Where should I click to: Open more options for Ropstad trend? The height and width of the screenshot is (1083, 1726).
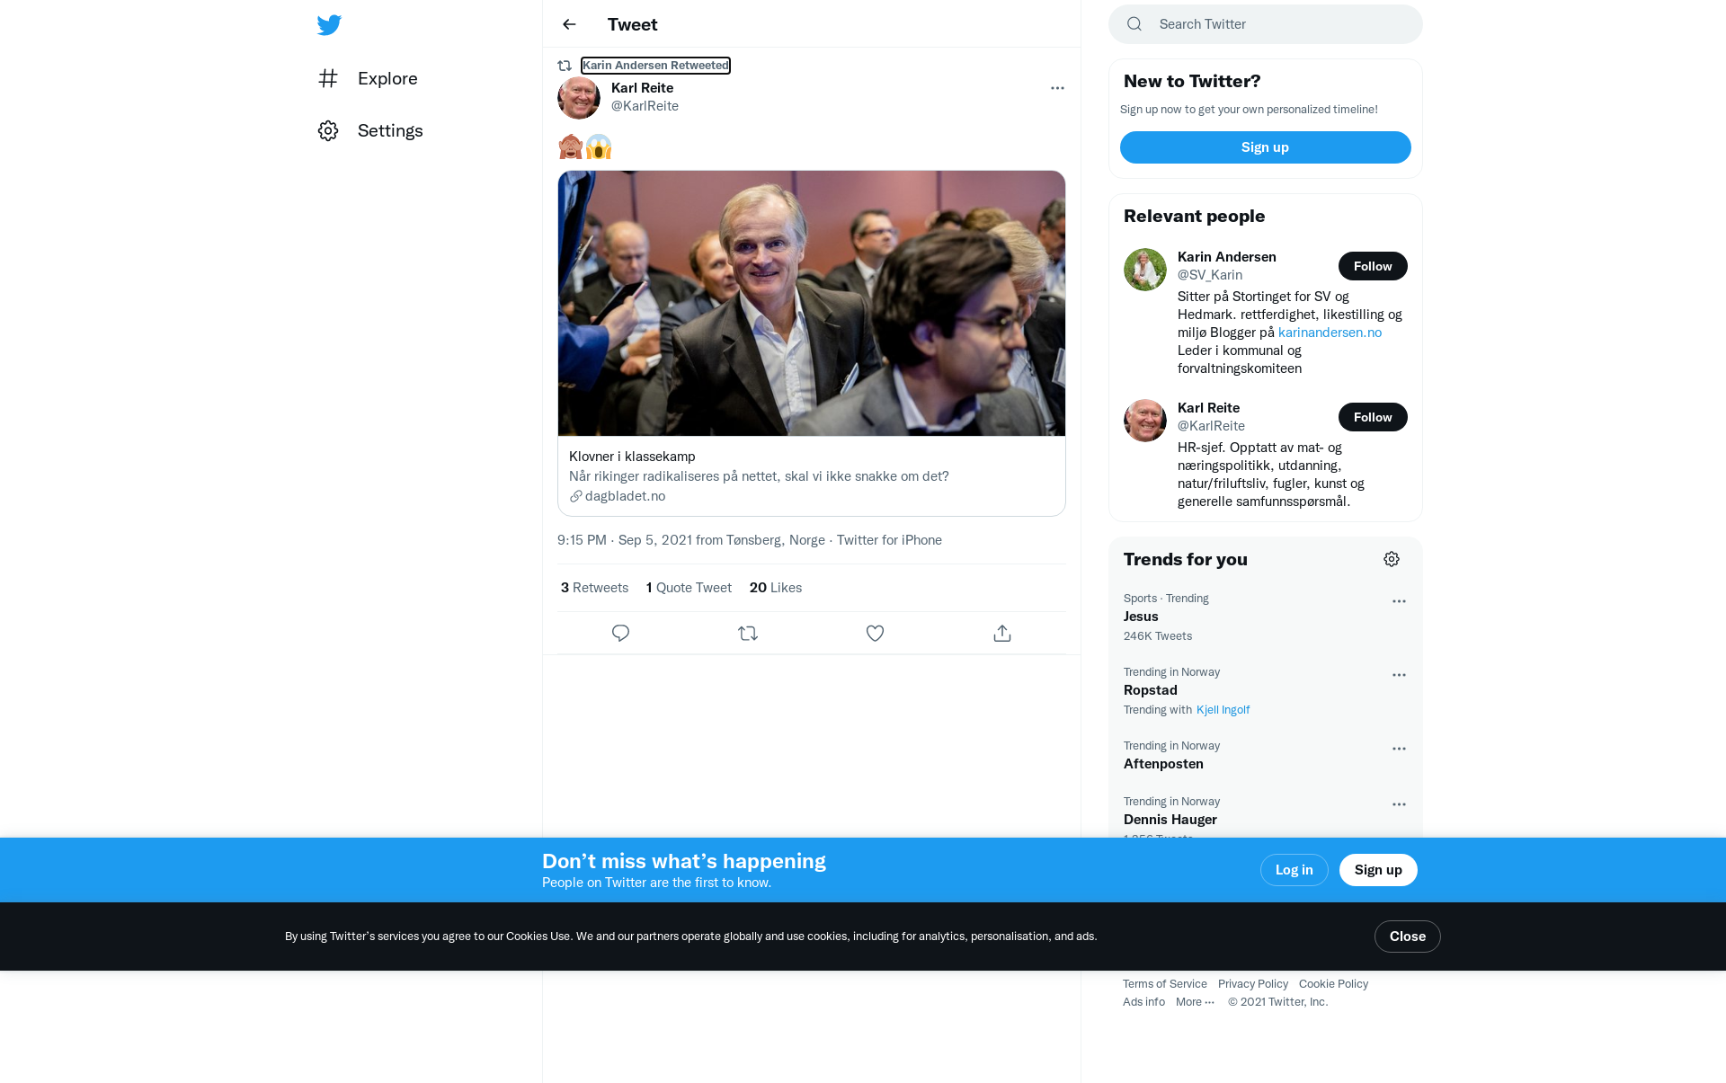pyautogui.click(x=1399, y=675)
